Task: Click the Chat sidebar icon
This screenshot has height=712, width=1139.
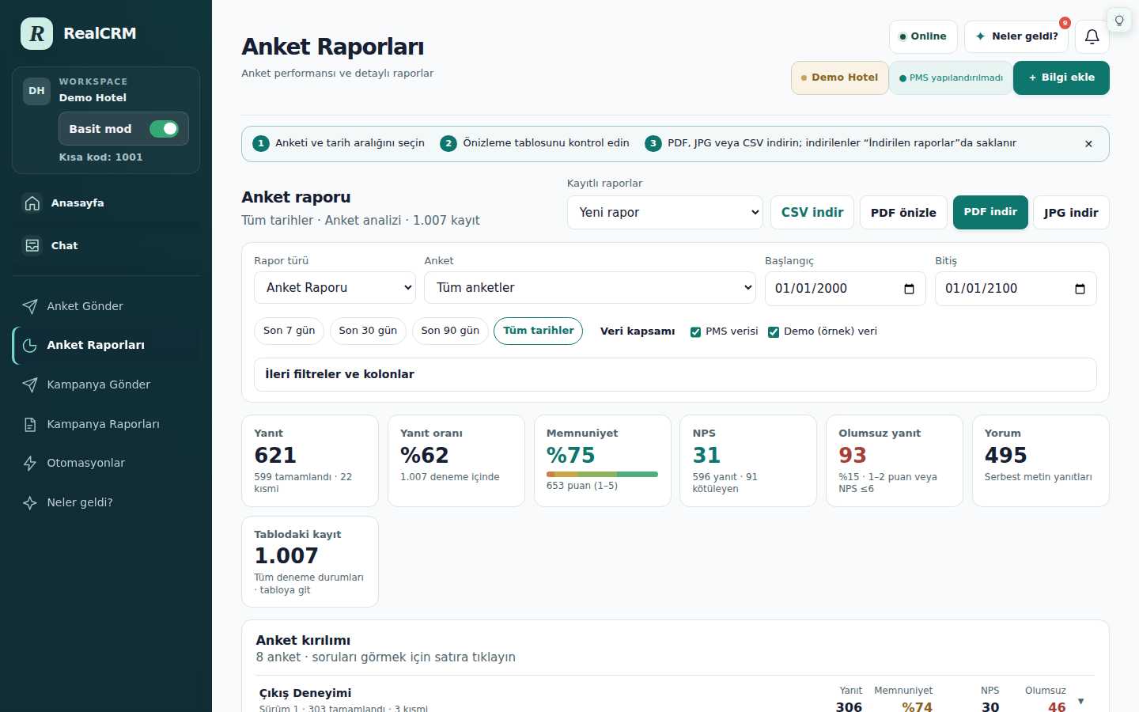Action: [32, 246]
